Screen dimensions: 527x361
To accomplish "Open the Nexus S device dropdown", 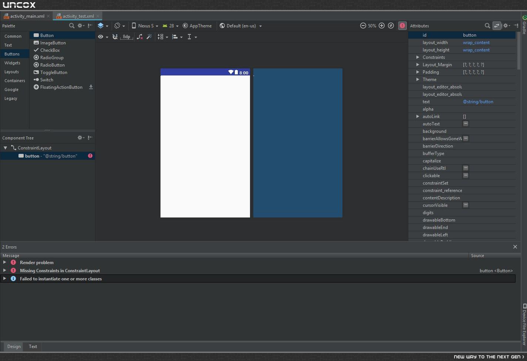I will coord(145,26).
